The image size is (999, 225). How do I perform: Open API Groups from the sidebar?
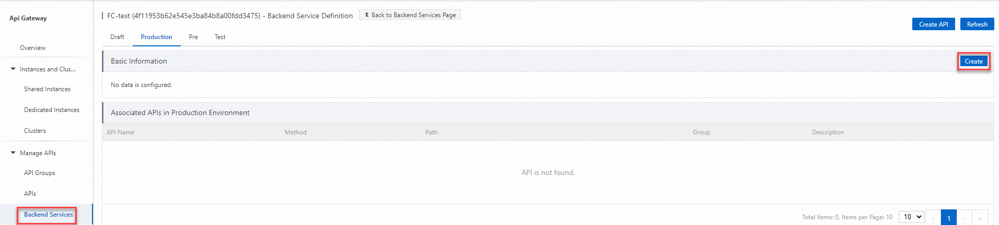(39, 173)
